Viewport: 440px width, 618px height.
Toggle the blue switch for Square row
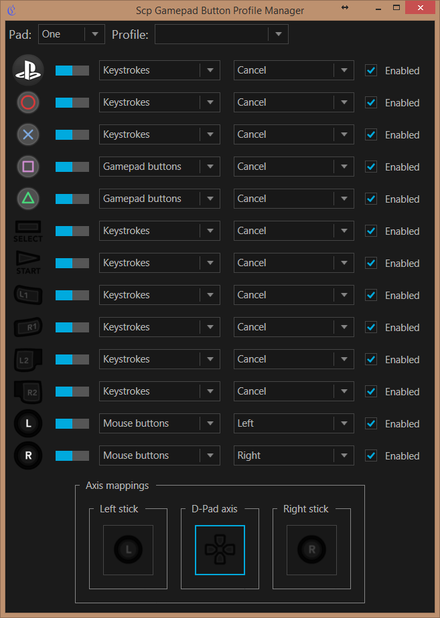coord(72,167)
